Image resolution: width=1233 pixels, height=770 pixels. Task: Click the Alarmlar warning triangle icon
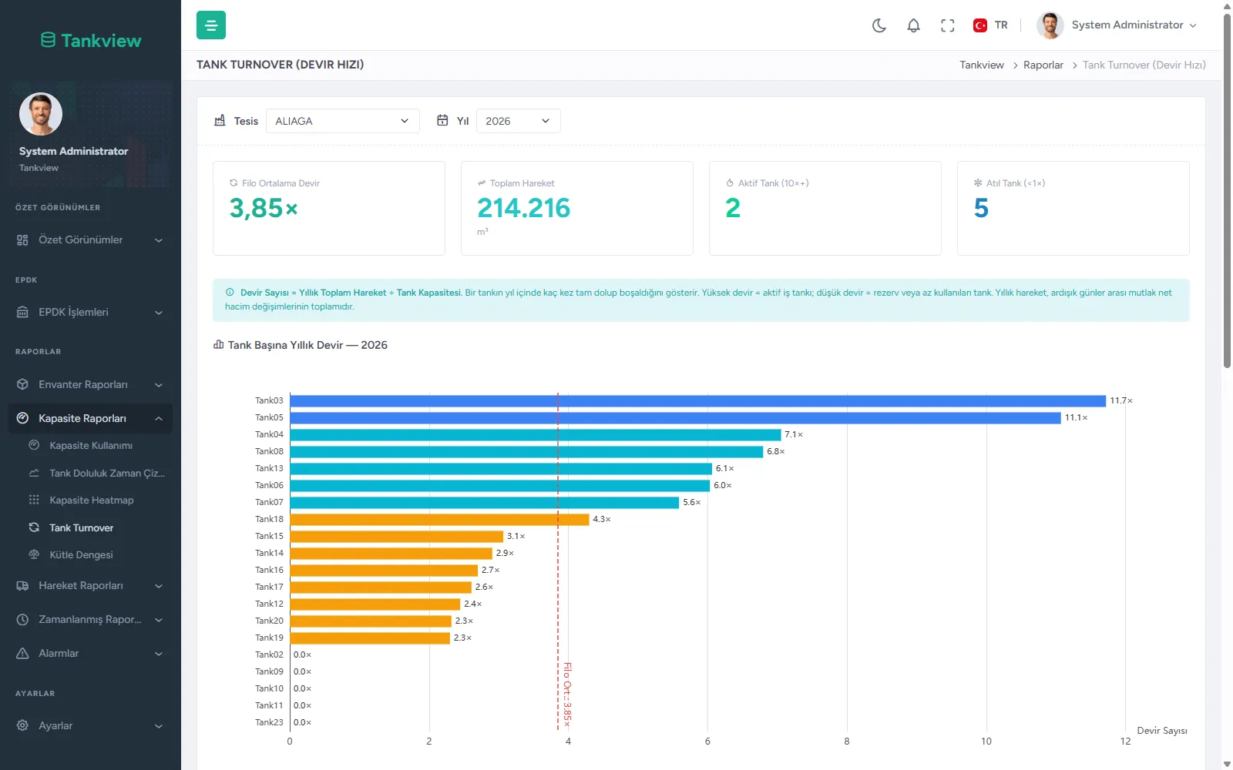click(x=22, y=653)
